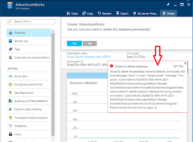
Task: Click the SETTINGS section heading
Action: pos(13,69)
